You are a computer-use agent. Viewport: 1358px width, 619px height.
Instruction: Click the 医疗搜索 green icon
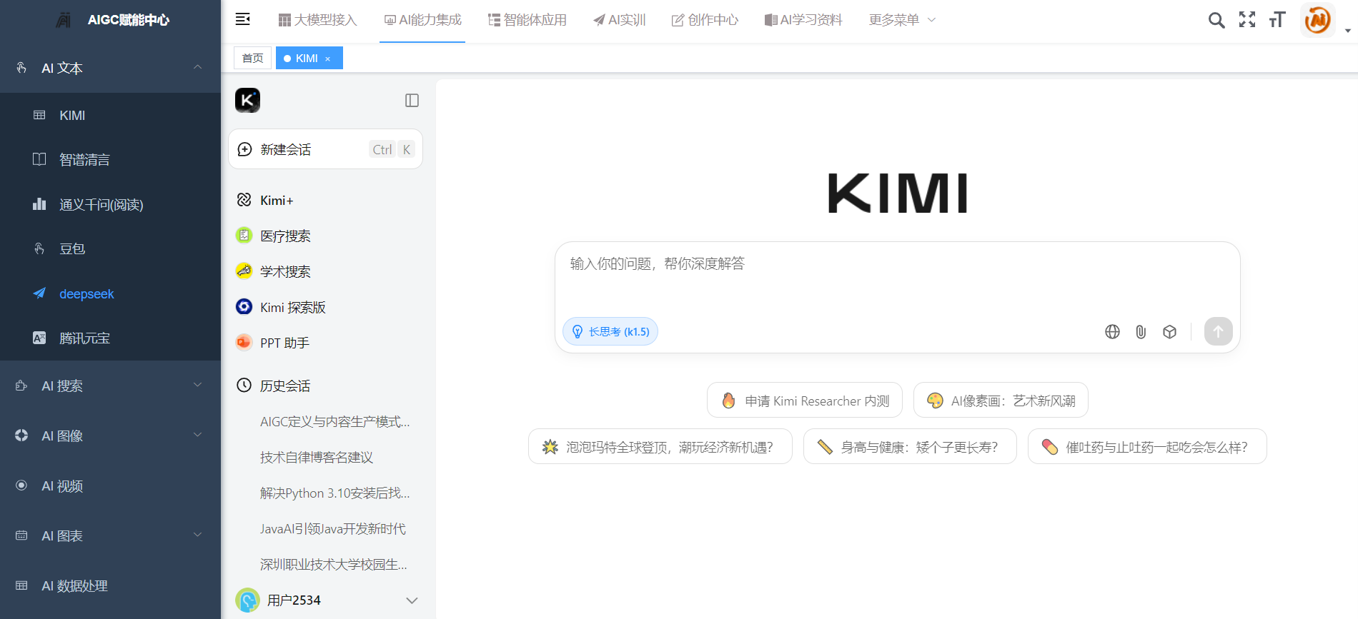[244, 235]
